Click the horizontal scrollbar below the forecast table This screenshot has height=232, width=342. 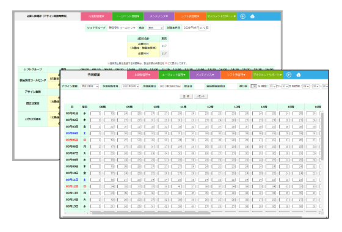(x=151, y=213)
